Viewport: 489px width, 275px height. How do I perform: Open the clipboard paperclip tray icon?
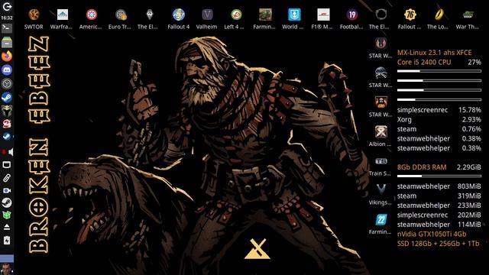pos(7,178)
